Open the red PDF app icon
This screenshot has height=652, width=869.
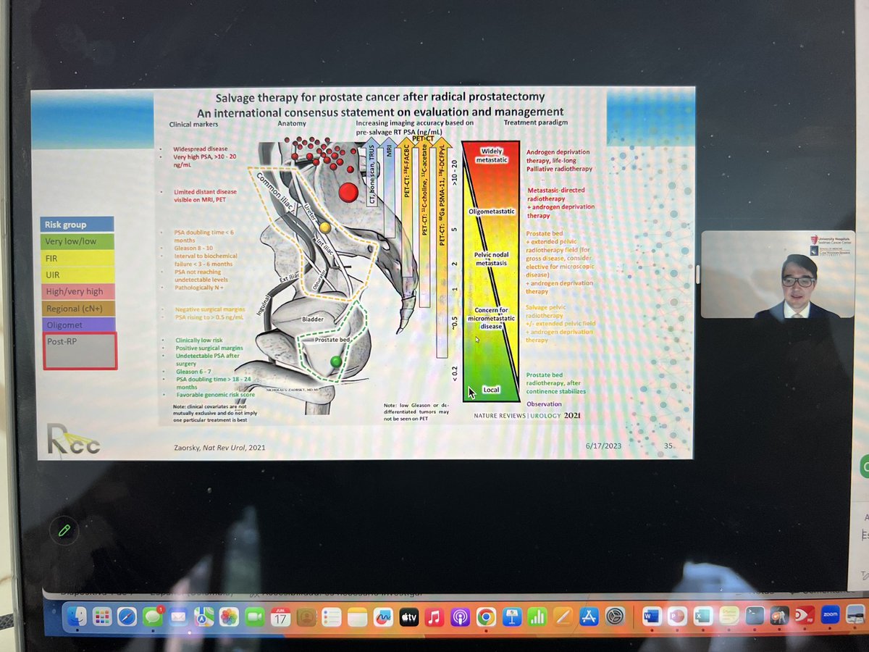(x=804, y=615)
